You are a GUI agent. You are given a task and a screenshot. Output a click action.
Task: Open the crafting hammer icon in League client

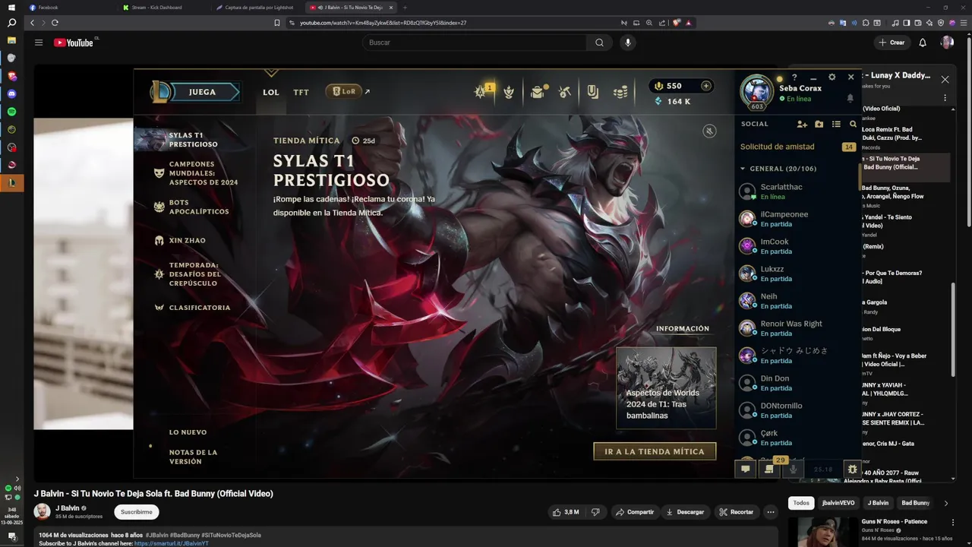tap(564, 92)
